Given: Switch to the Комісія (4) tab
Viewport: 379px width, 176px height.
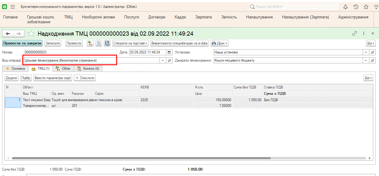Looking at the screenshot, I should pos(88,69).
